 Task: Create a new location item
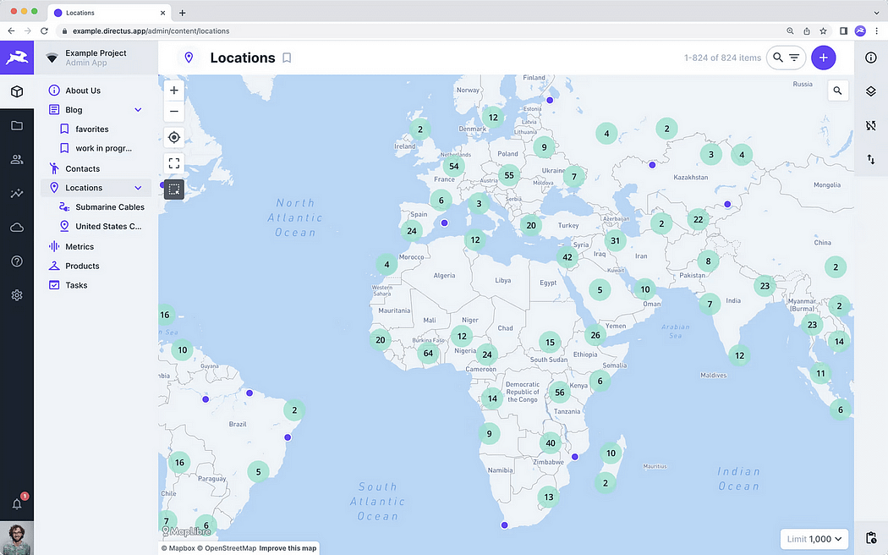[823, 58]
